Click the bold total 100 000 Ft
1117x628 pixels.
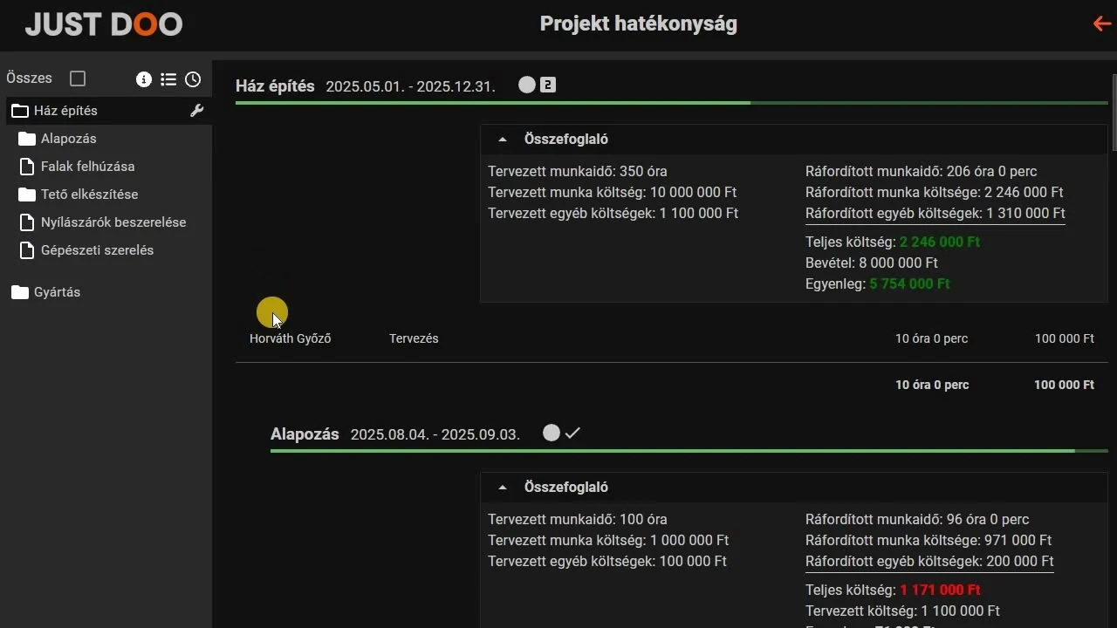point(1064,385)
